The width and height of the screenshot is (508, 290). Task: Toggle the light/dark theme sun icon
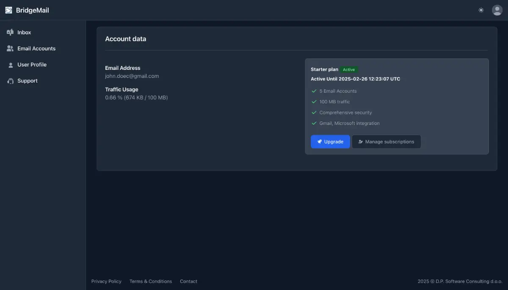click(x=481, y=10)
